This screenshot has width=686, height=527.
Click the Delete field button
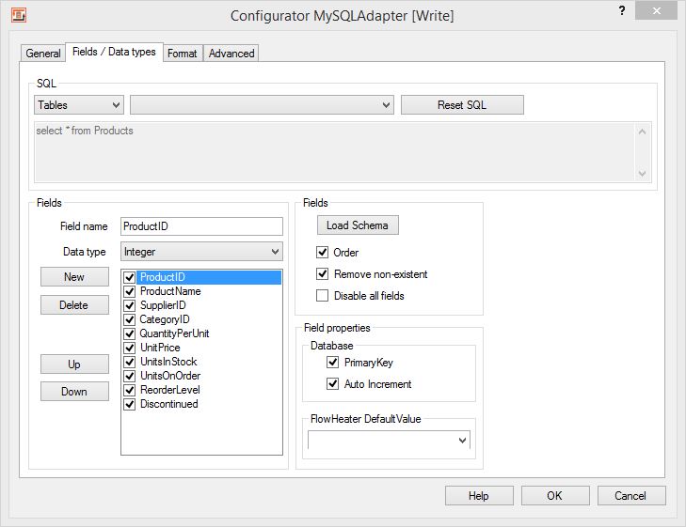click(74, 304)
